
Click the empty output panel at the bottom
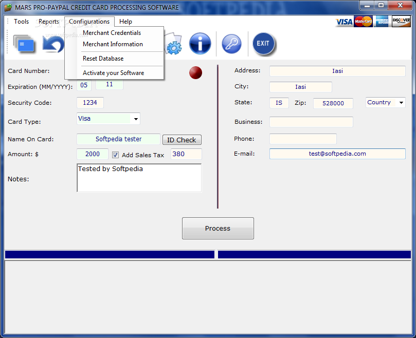(x=208, y=297)
